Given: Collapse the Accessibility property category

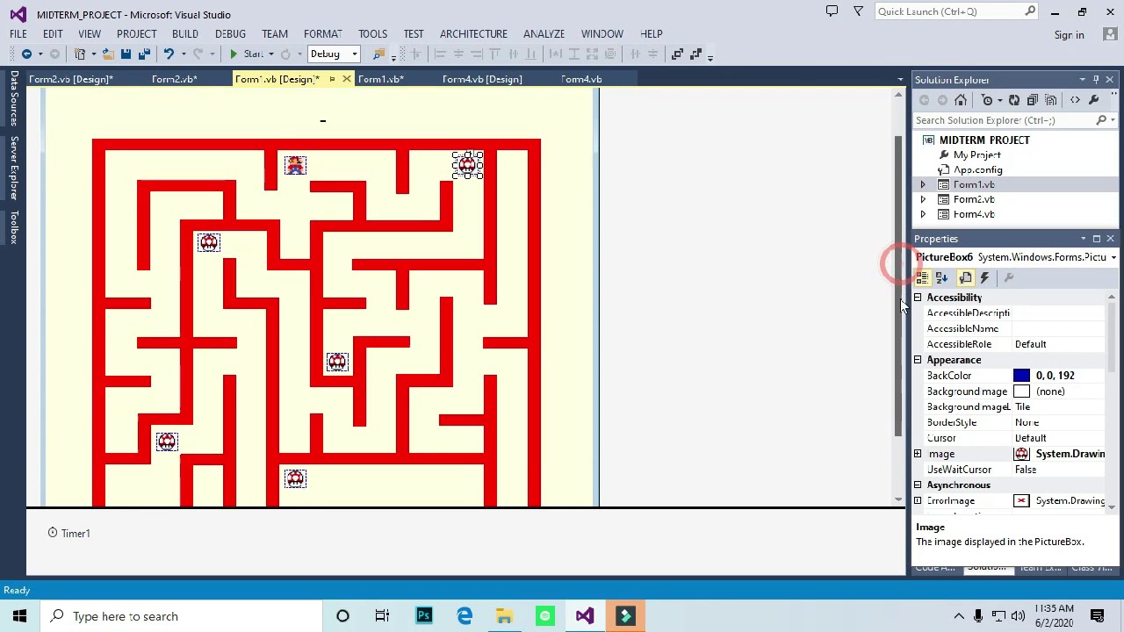Looking at the screenshot, I should pyautogui.click(x=918, y=298).
